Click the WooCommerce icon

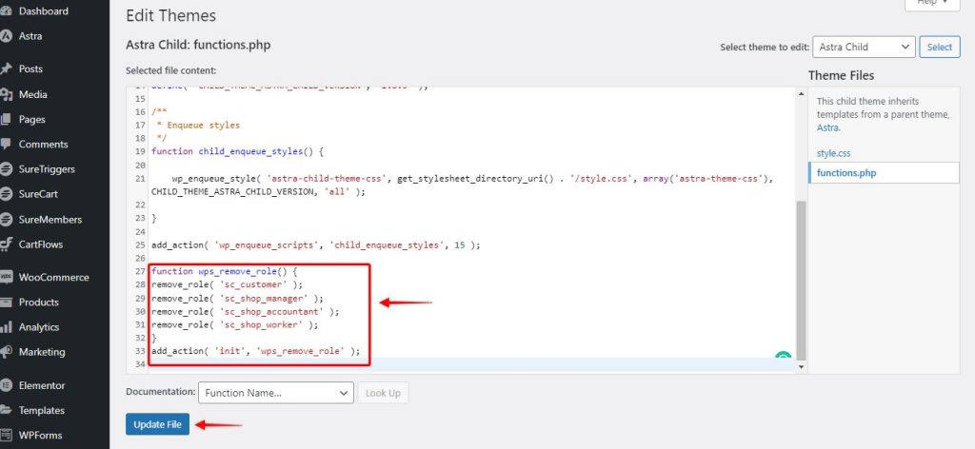[6, 277]
